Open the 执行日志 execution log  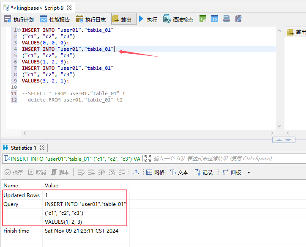pyautogui.click(x=90, y=19)
